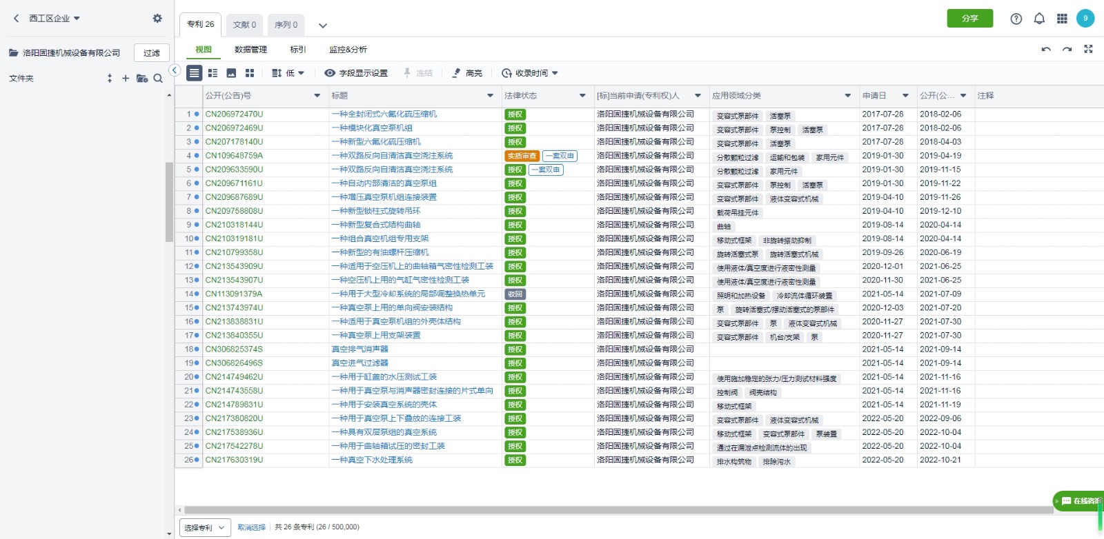
Task: Select row 4 marker for CN109648759A
Action: point(197,156)
